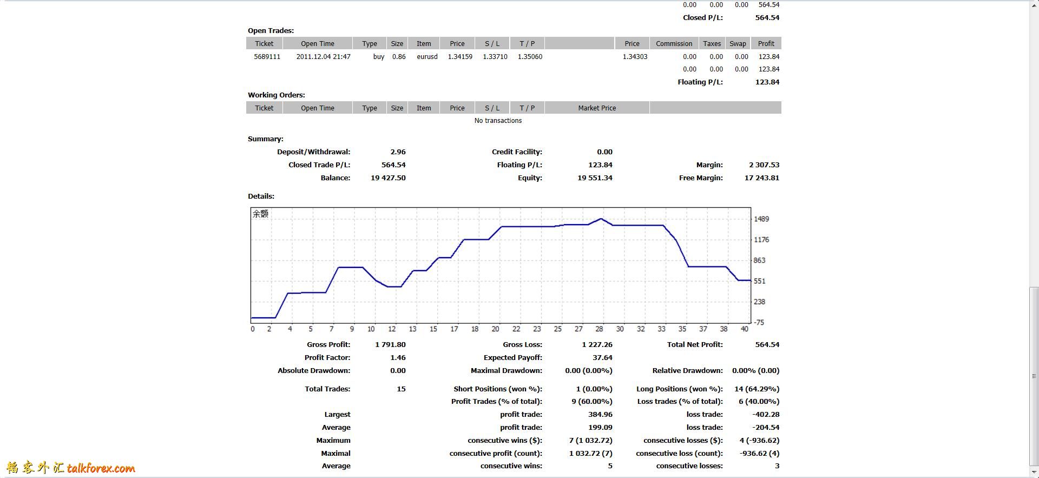Select the Free Margin value 17 243.81

tap(762, 178)
